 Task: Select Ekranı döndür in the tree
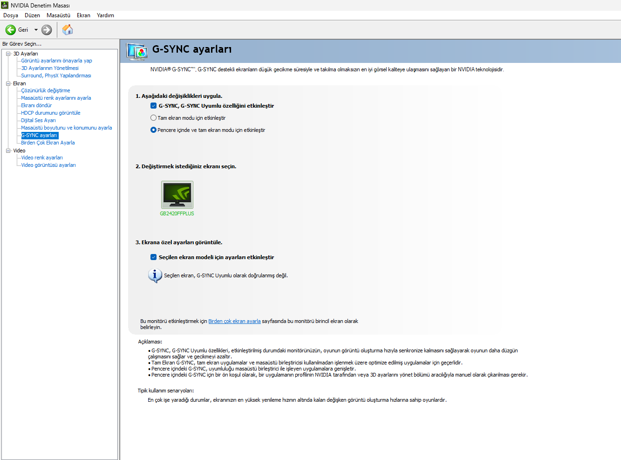(x=36, y=105)
